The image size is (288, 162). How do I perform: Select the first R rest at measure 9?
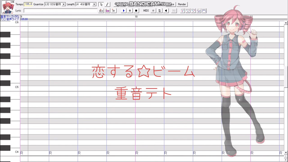tap(22, 153)
